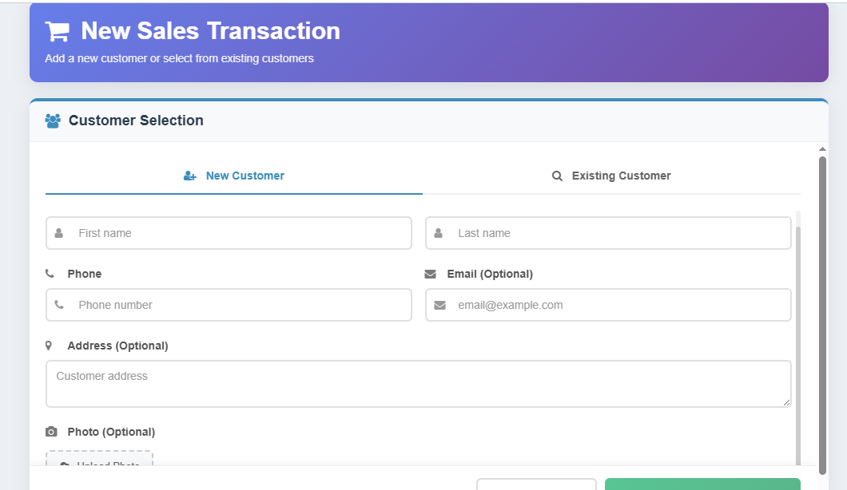The image size is (847, 490).
Task: Click the shopping cart icon in the header
Action: point(56,31)
